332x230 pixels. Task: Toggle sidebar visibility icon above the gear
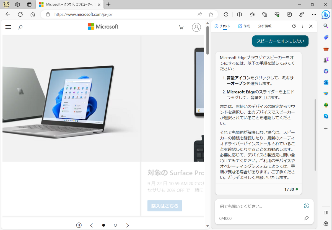pos(326,212)
